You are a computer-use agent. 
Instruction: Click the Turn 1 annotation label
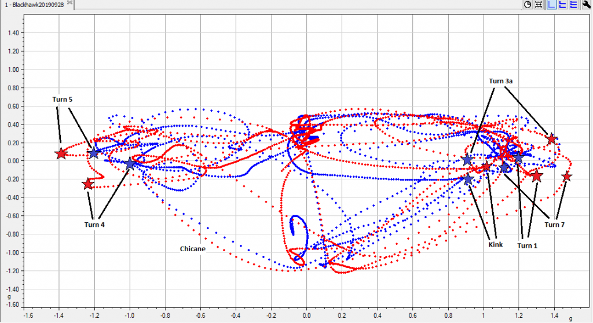coord(527,245)
